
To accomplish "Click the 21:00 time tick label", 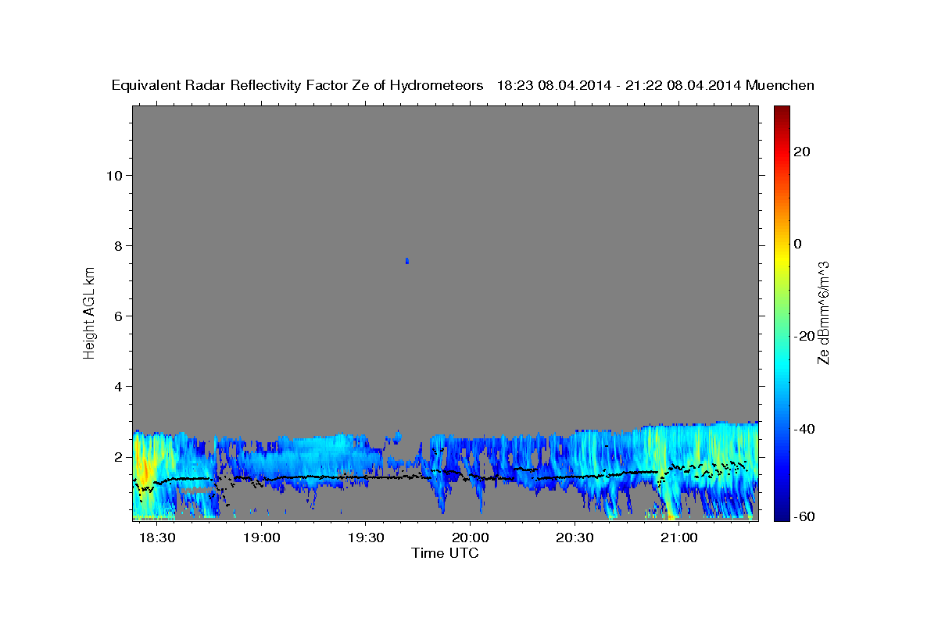I will [679, 538].
